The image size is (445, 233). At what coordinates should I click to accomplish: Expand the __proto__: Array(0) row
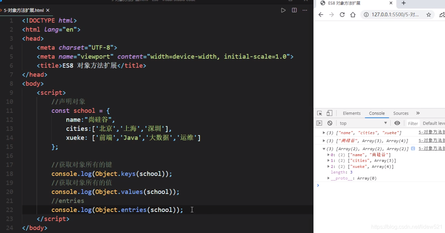click(328, 178)
